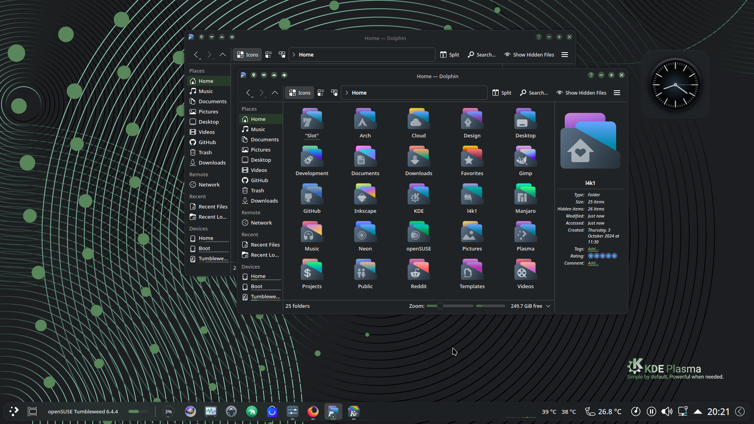Image resolution: width=754 pixels, height=424 pixels.
Task: Toggle Split view in back Dolphin window
Action: coord(449,55)
